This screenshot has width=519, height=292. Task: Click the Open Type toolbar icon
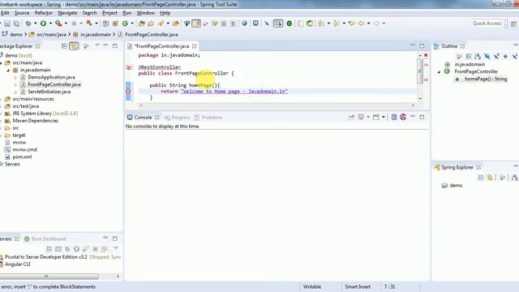142,24
